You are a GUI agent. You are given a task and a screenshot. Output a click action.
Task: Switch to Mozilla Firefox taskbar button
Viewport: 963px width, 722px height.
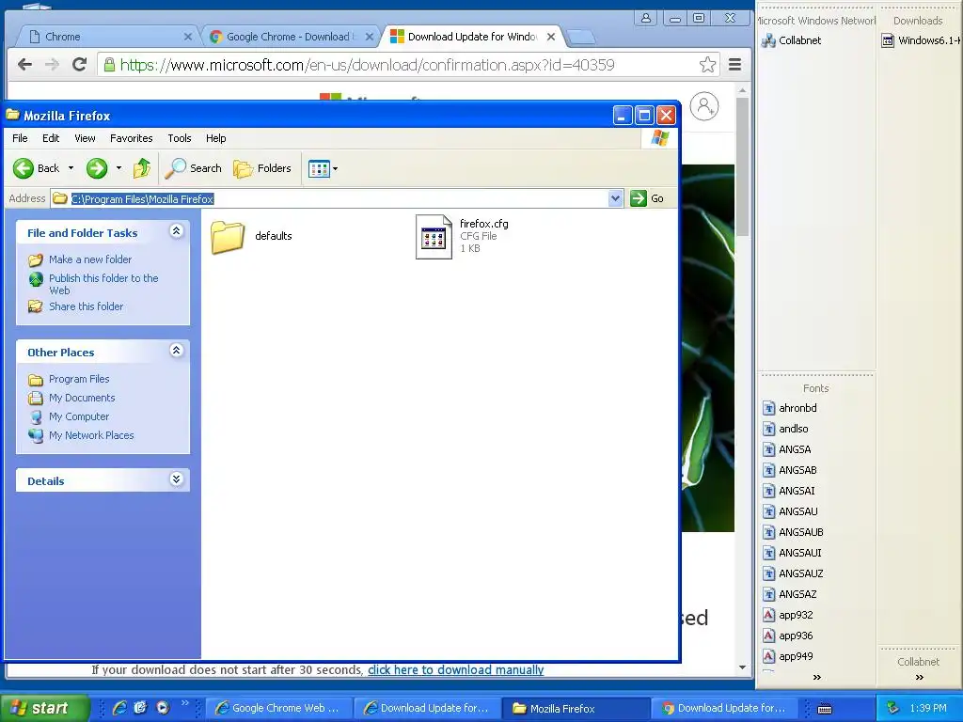click(x=576, y=708)
